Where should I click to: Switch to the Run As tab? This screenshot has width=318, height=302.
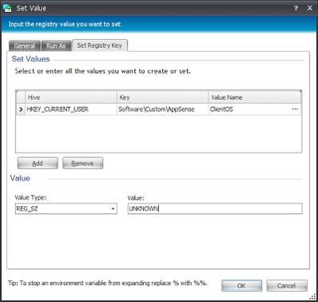pyautogui.click(x=56, y=46)
